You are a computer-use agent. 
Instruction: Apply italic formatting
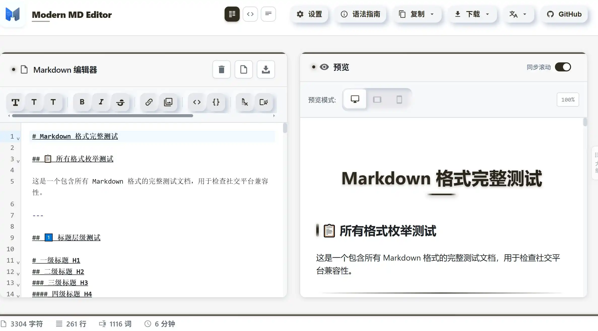point(101,102)
